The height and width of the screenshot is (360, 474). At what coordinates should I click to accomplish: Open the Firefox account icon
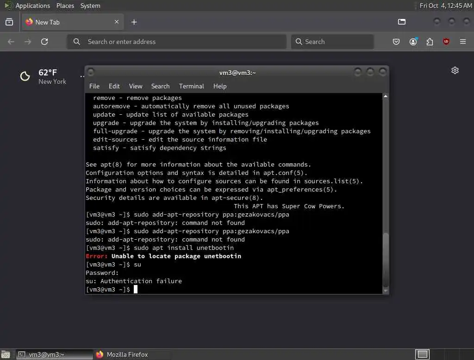point(413,41)
